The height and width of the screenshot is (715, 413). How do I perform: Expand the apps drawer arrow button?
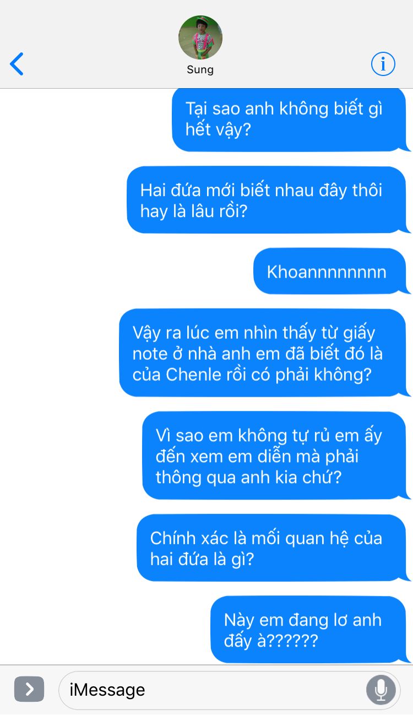29,689
